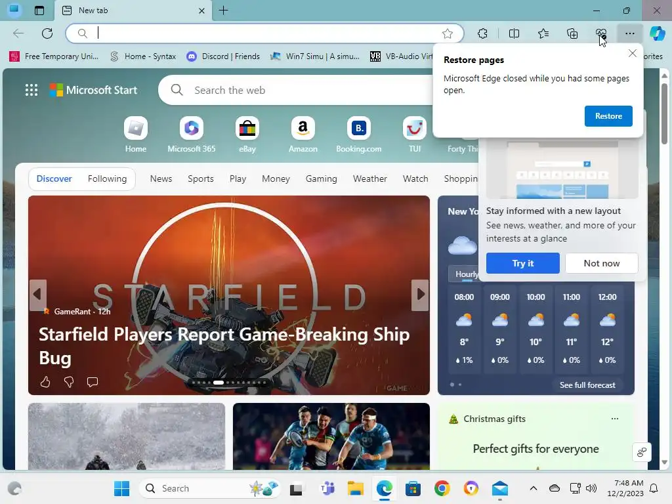672x504 pixels.
Task: Open Starfield Players Report headline
Action: 224,346
